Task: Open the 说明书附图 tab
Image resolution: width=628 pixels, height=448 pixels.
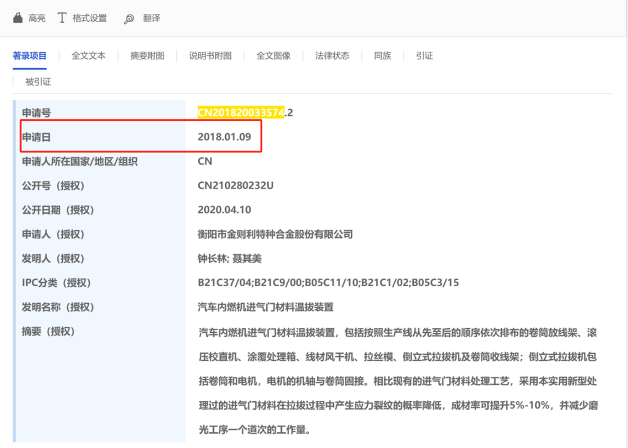Action: [210, 56]
